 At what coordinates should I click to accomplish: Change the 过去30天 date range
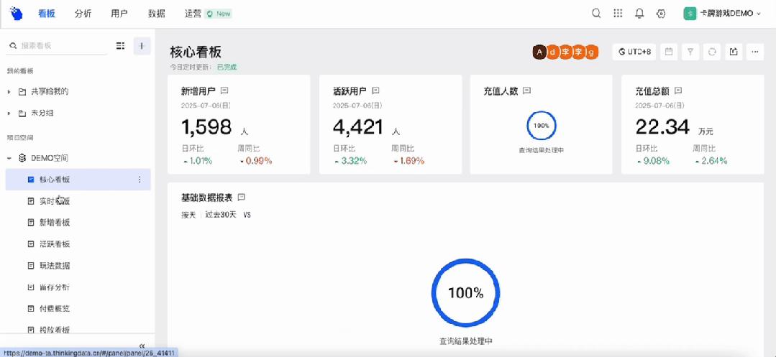(x=221, y=215)
